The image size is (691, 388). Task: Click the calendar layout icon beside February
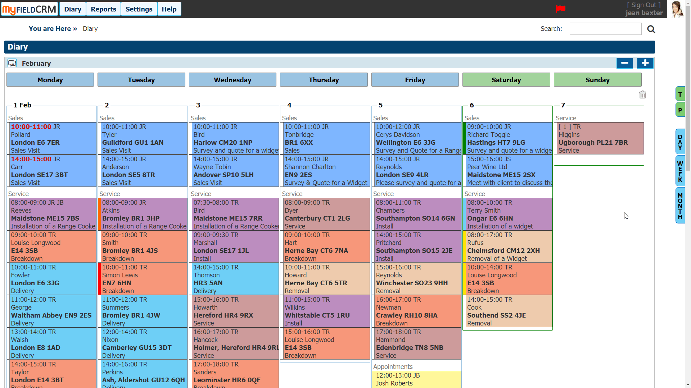pos(12,63)
